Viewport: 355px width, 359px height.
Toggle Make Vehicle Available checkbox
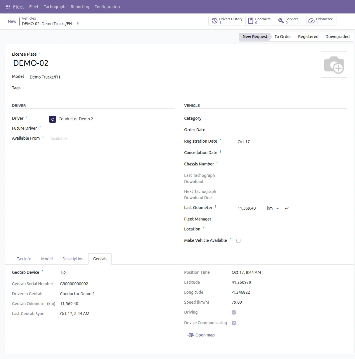238,241
